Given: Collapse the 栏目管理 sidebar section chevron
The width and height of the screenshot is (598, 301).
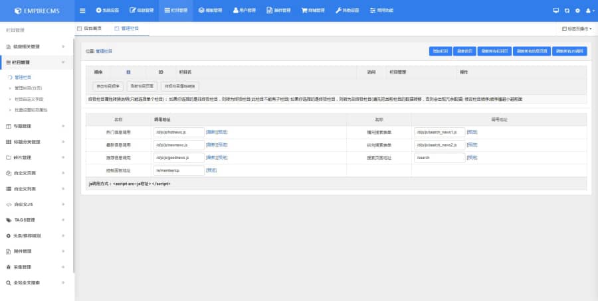Looking at the screenshot, I should click(x=63, y=62).
